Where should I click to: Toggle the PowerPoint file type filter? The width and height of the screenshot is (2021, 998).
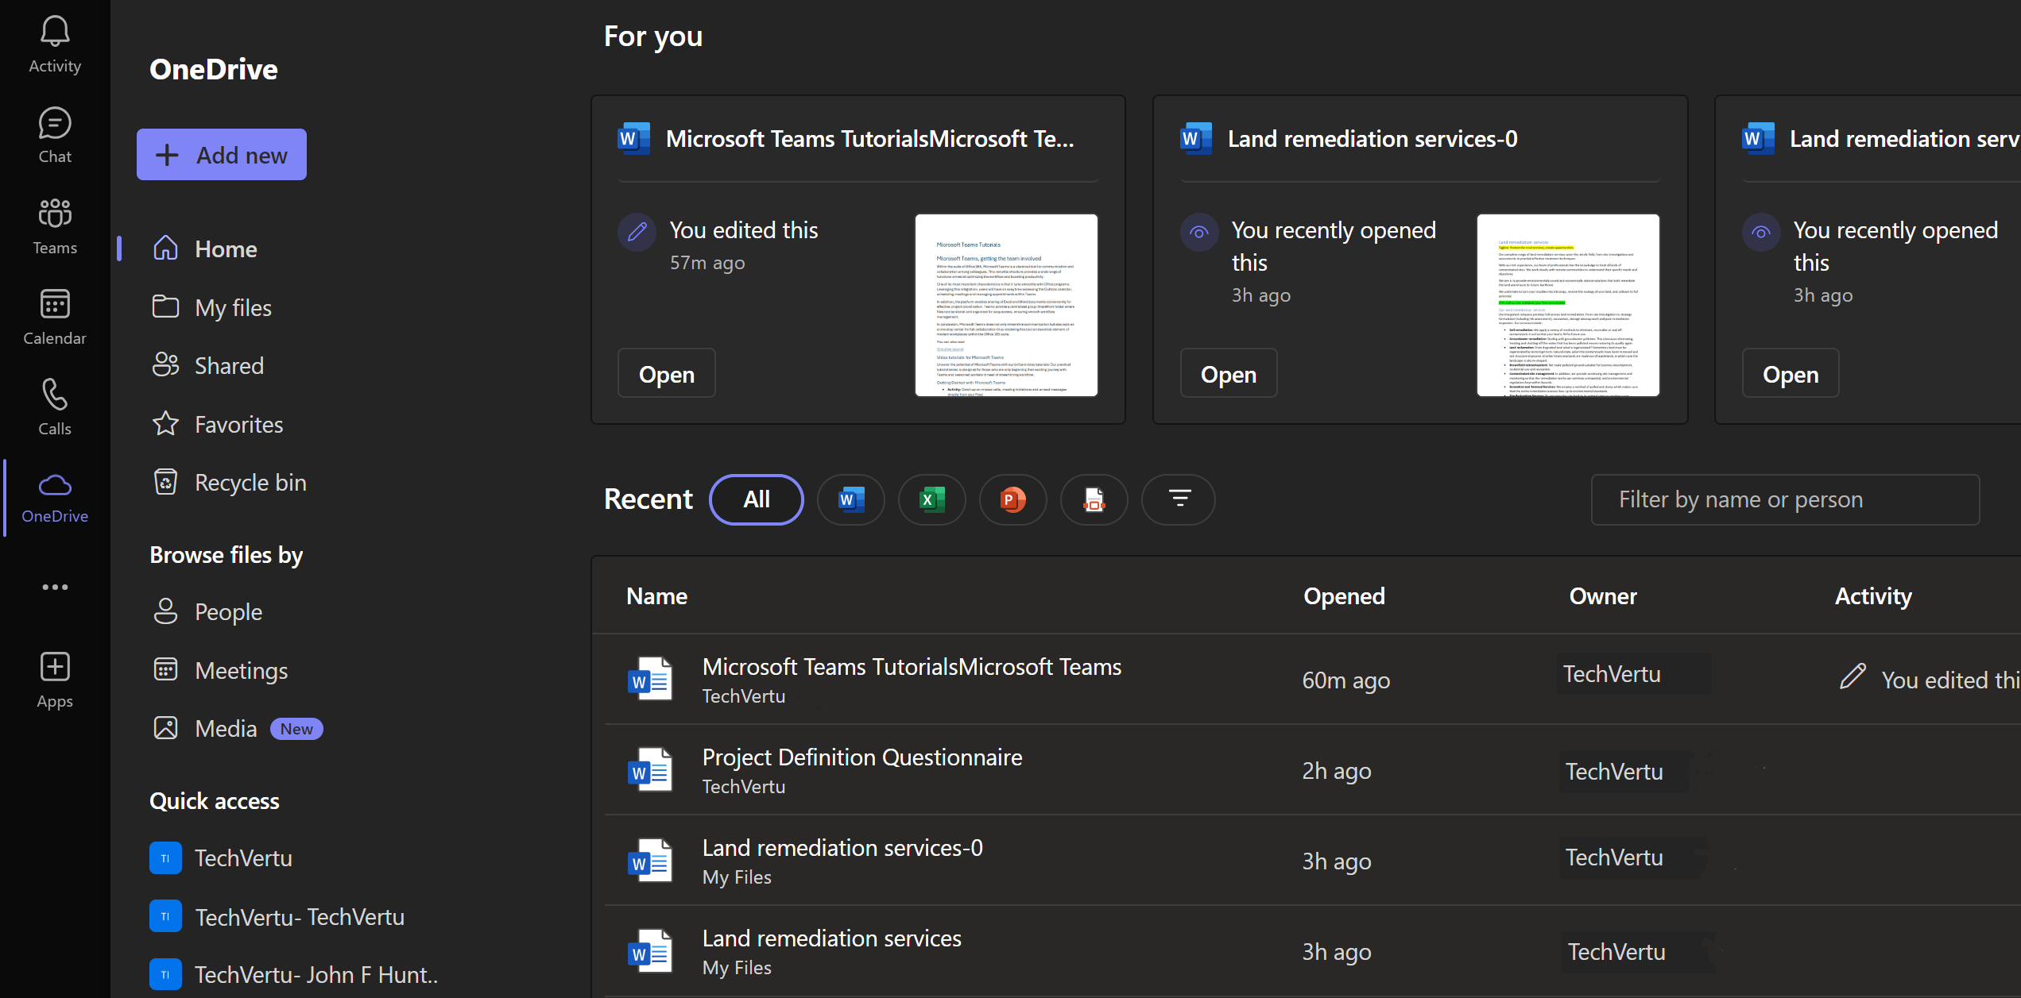pos(1012,499)
